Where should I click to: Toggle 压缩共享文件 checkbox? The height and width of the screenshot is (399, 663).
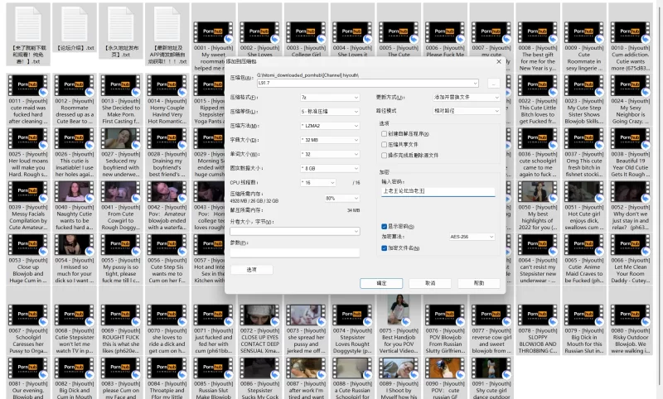tap(384, 144)
